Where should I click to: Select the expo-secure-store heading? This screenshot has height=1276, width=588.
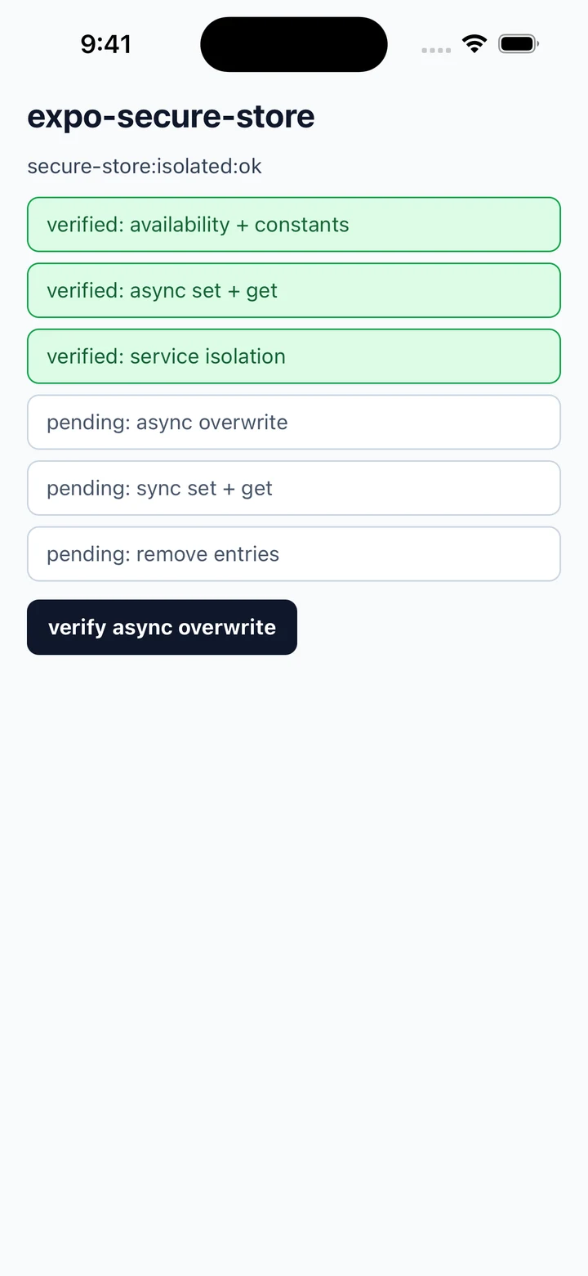pyautogui.click(x=171, y=116)
